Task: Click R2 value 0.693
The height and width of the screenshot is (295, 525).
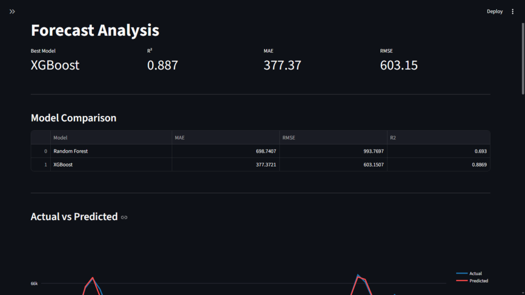Action: click(x=439, y=151)
